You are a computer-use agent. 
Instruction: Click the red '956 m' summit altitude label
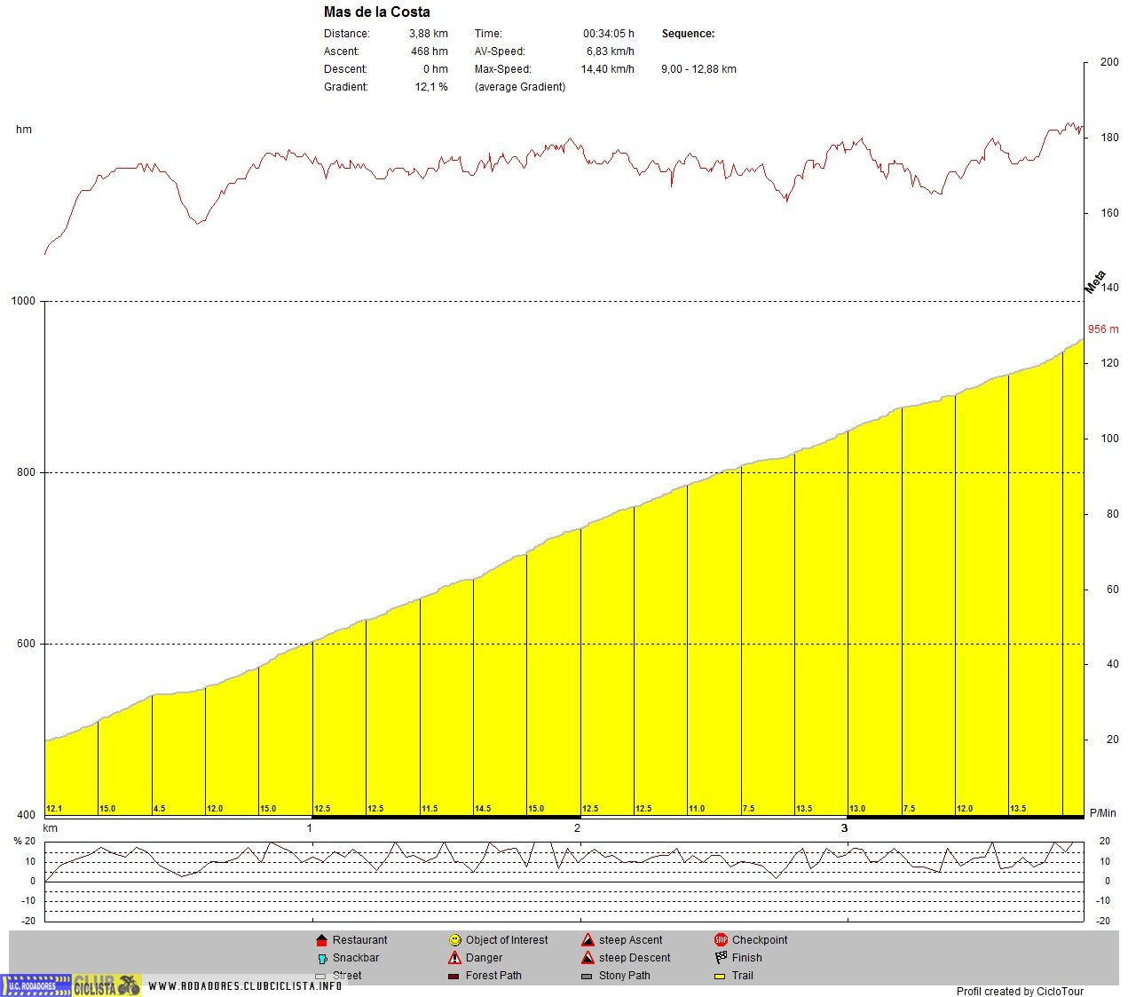1102,329
